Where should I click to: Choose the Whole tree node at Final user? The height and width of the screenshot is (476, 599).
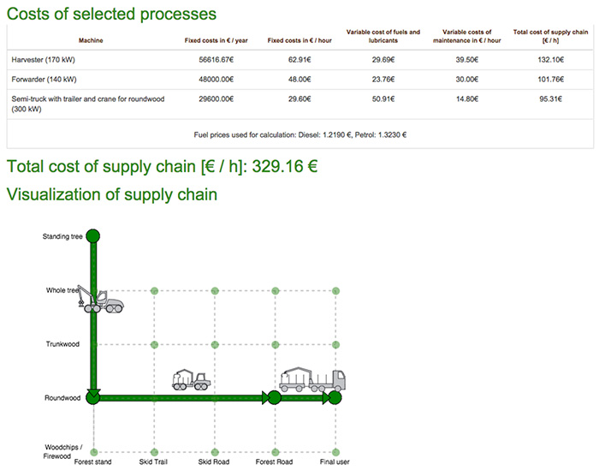coord(335,291)
